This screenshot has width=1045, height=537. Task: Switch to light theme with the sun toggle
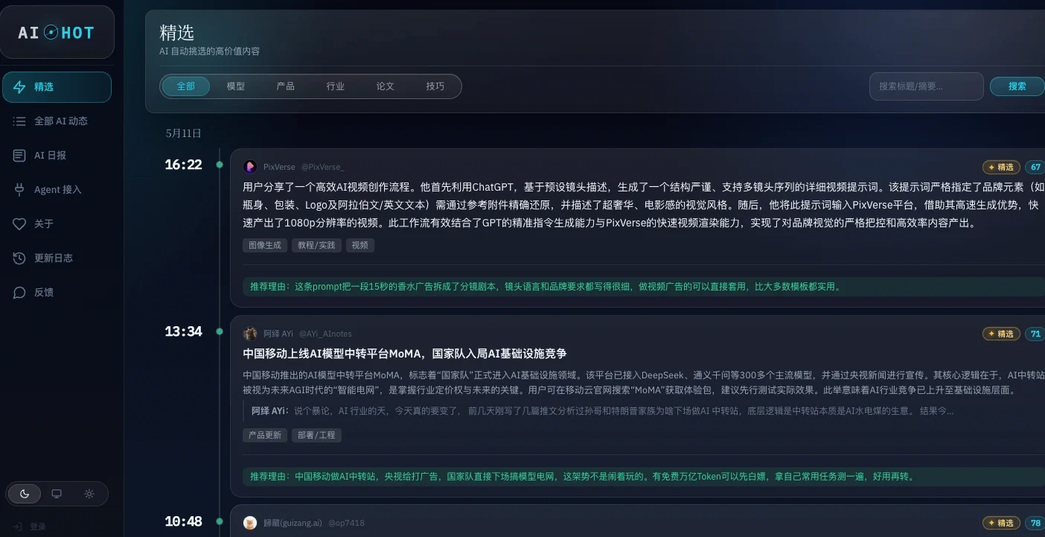pos(89,494)
